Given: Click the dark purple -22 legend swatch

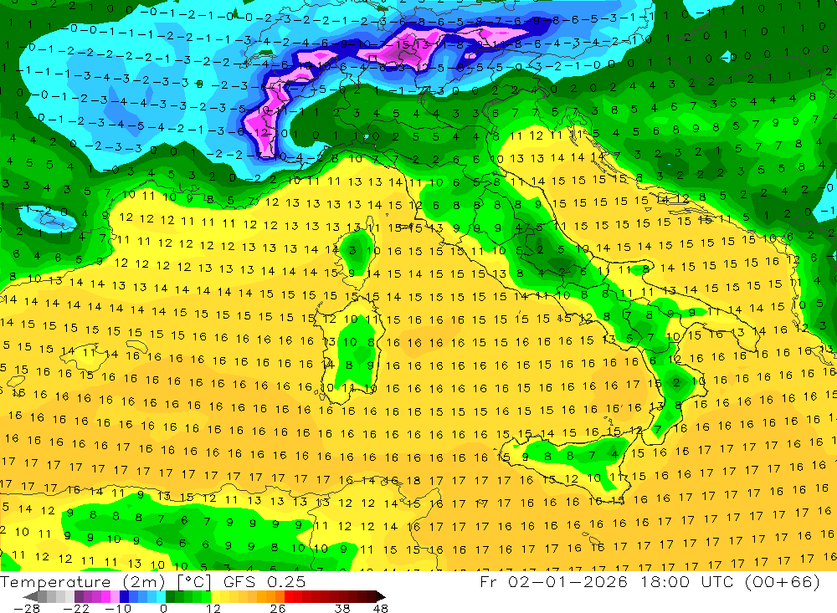Looking at the screenshot, I should click(79, 596).
